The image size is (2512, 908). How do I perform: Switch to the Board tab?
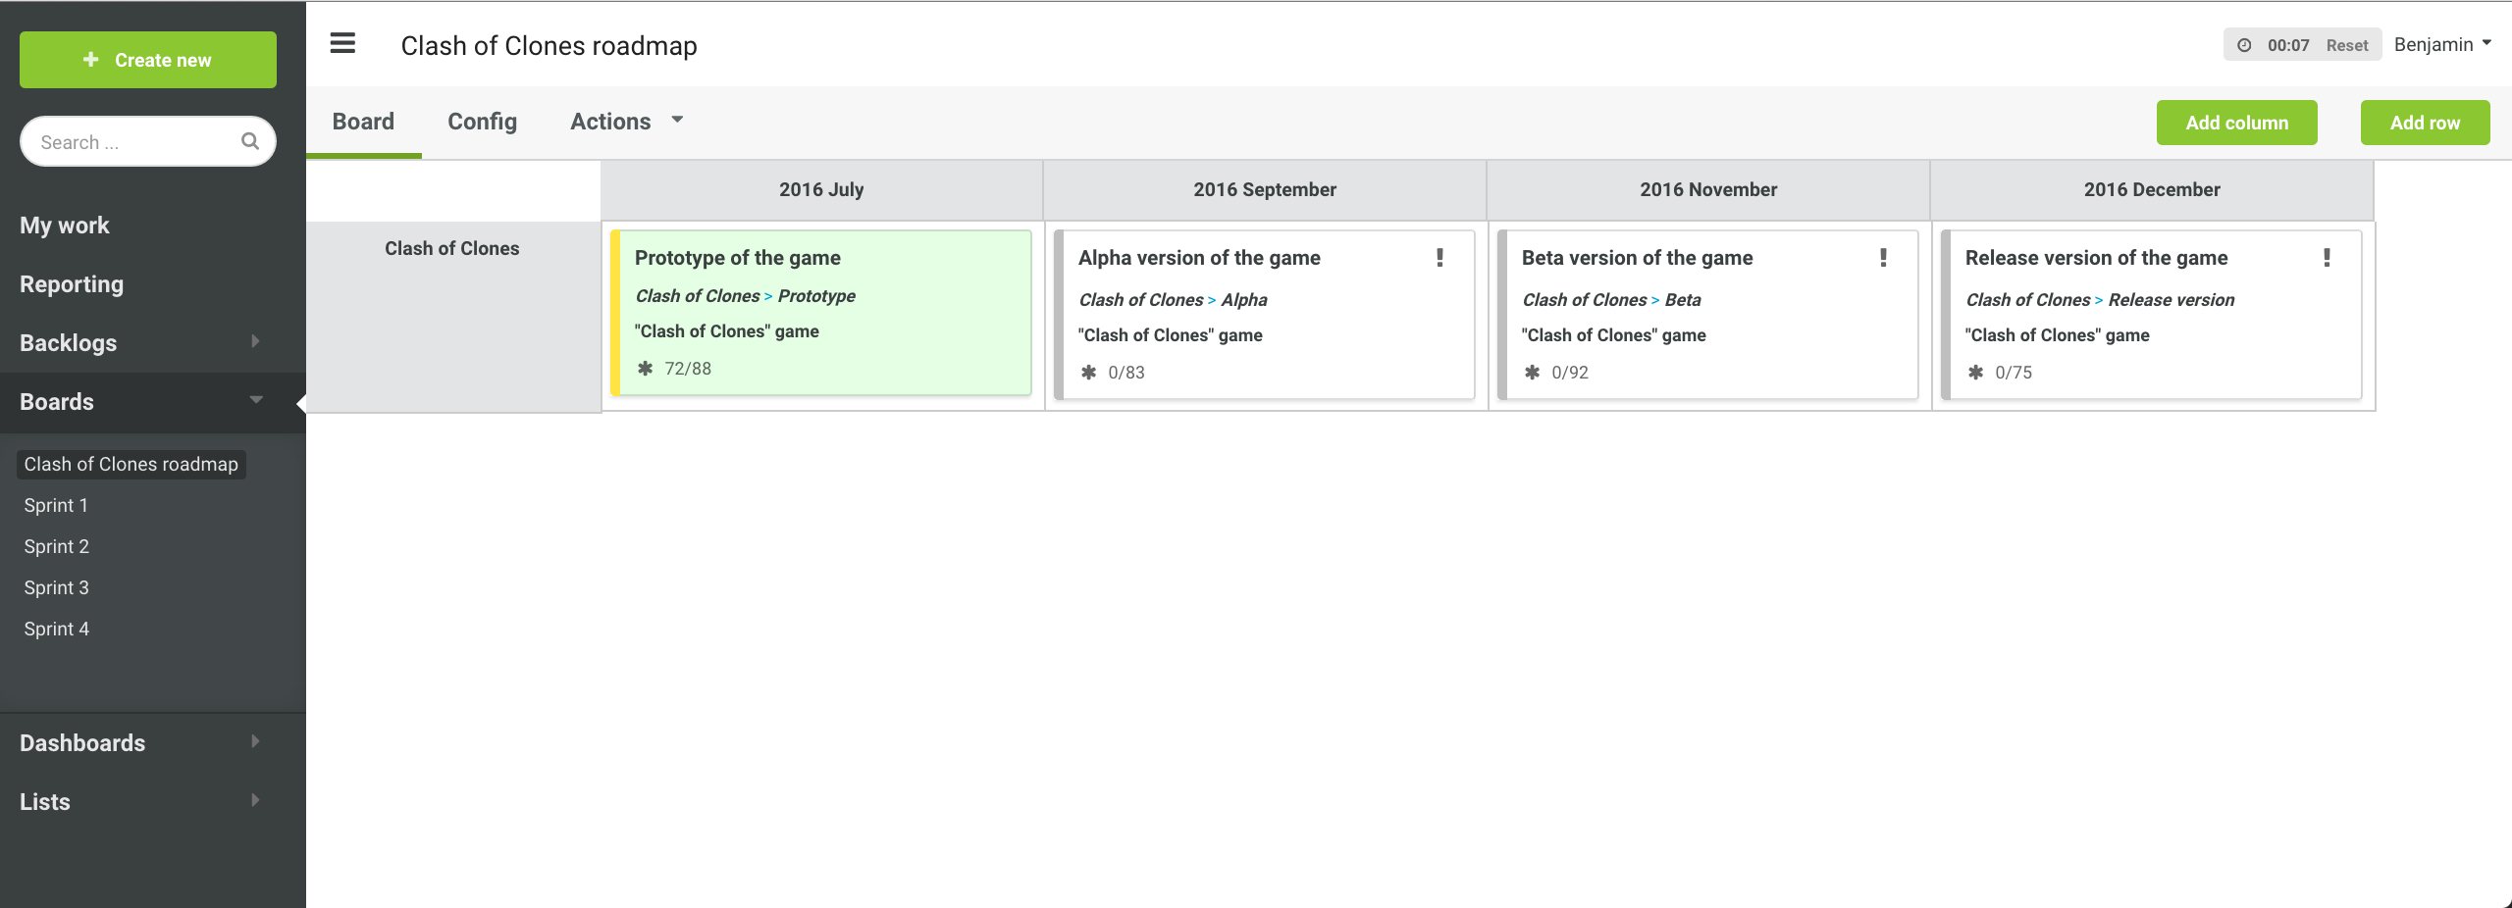[363, 122]
